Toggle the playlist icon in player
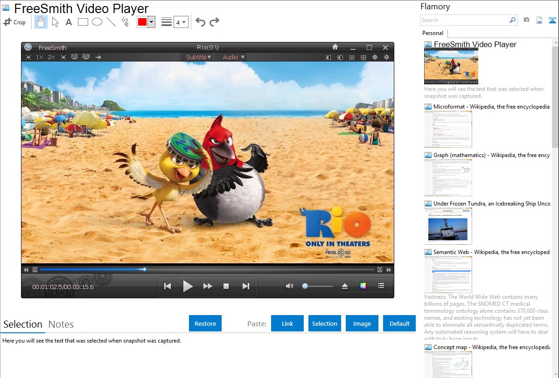The height and width of the screenshot is (378, 559). coord(381,286)
